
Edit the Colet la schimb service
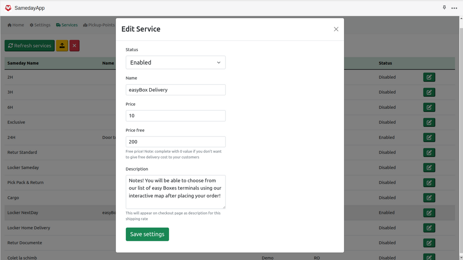[x=429, y=257]
